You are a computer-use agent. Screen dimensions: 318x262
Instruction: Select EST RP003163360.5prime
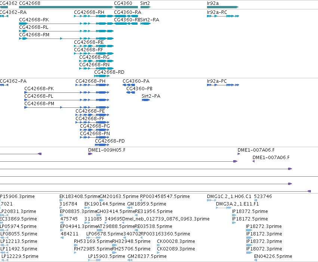(x=165, y=234)
